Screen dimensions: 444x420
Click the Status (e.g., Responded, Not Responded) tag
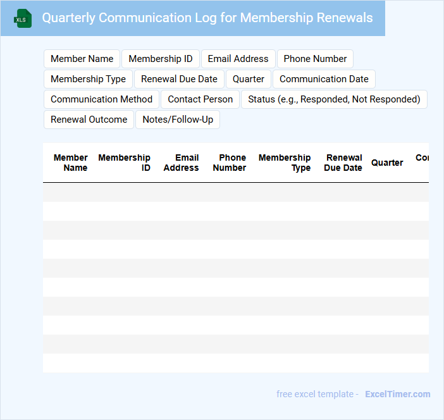point(334,99)
